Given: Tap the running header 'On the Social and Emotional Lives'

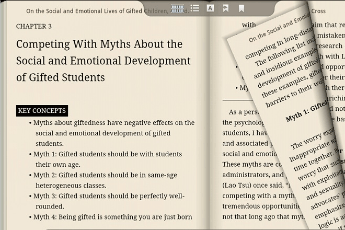Looking at the screenshot, I should (x=84, y=11).
